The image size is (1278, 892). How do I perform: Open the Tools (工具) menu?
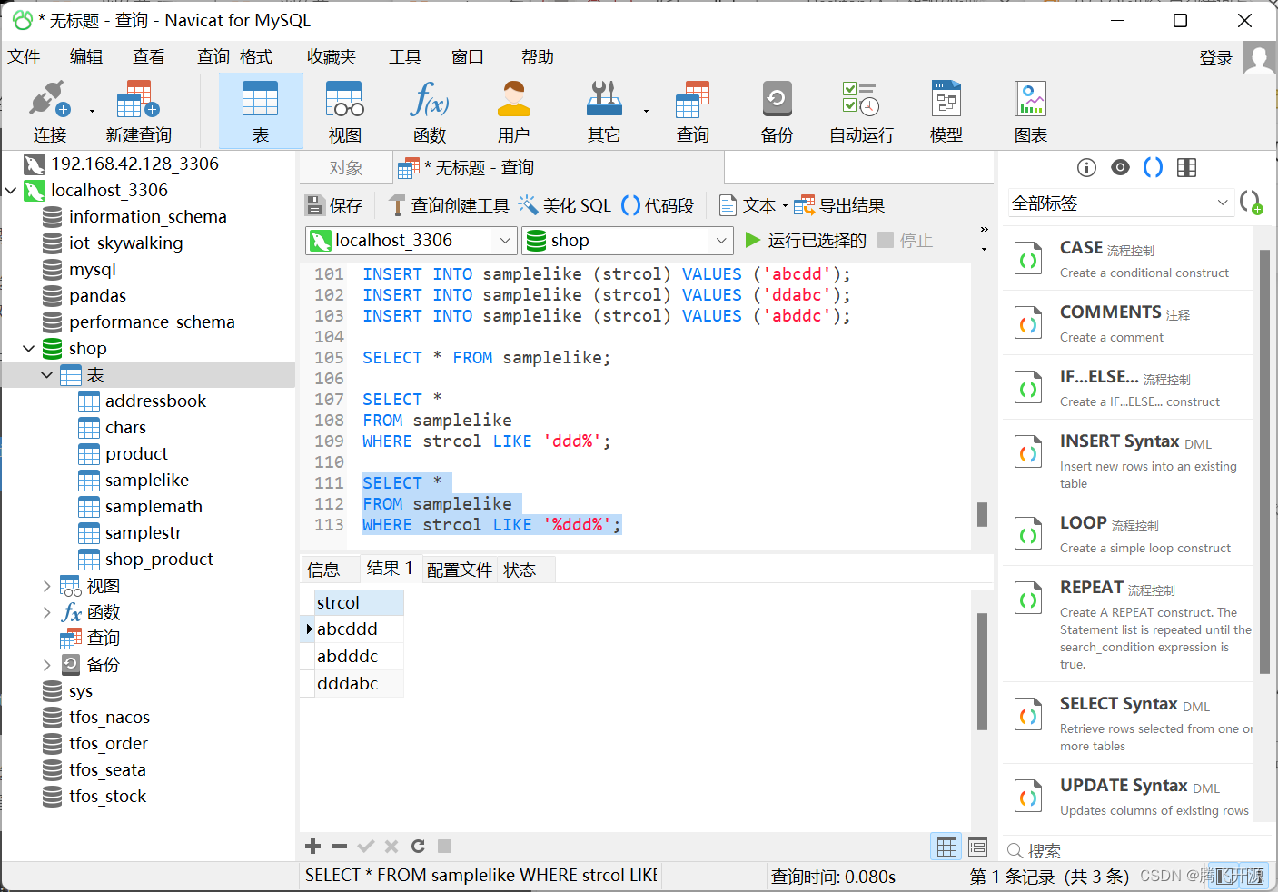pos(405,56)
